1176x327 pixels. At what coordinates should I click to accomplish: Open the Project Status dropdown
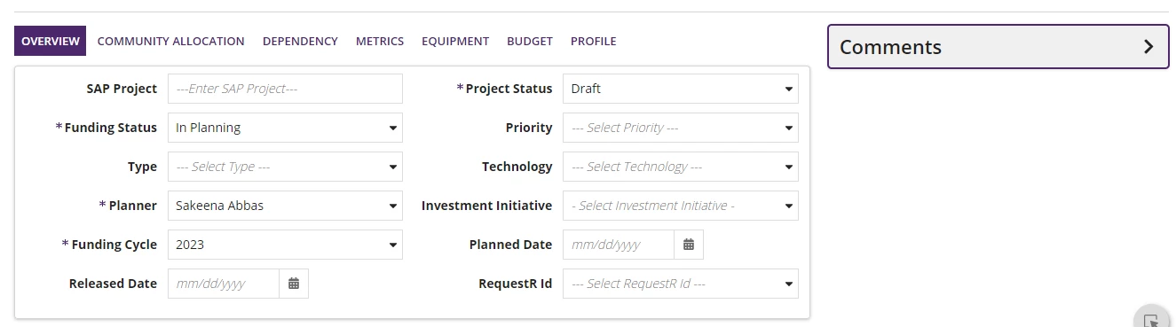tap(681, 89)
